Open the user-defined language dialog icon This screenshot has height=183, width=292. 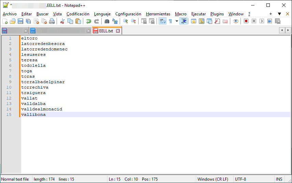click(x=194, y=21)
